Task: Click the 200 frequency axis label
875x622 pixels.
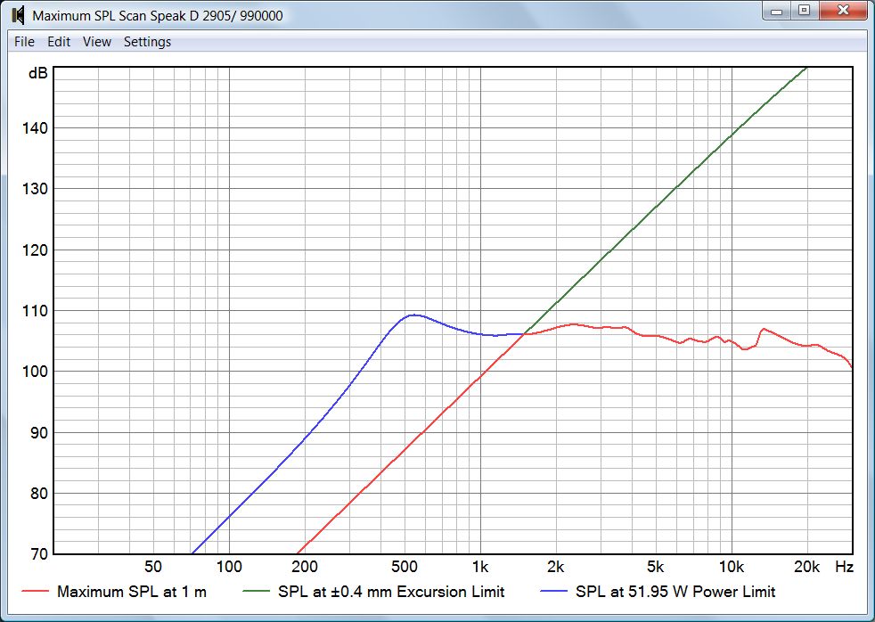Action: [x=305, y=567]
